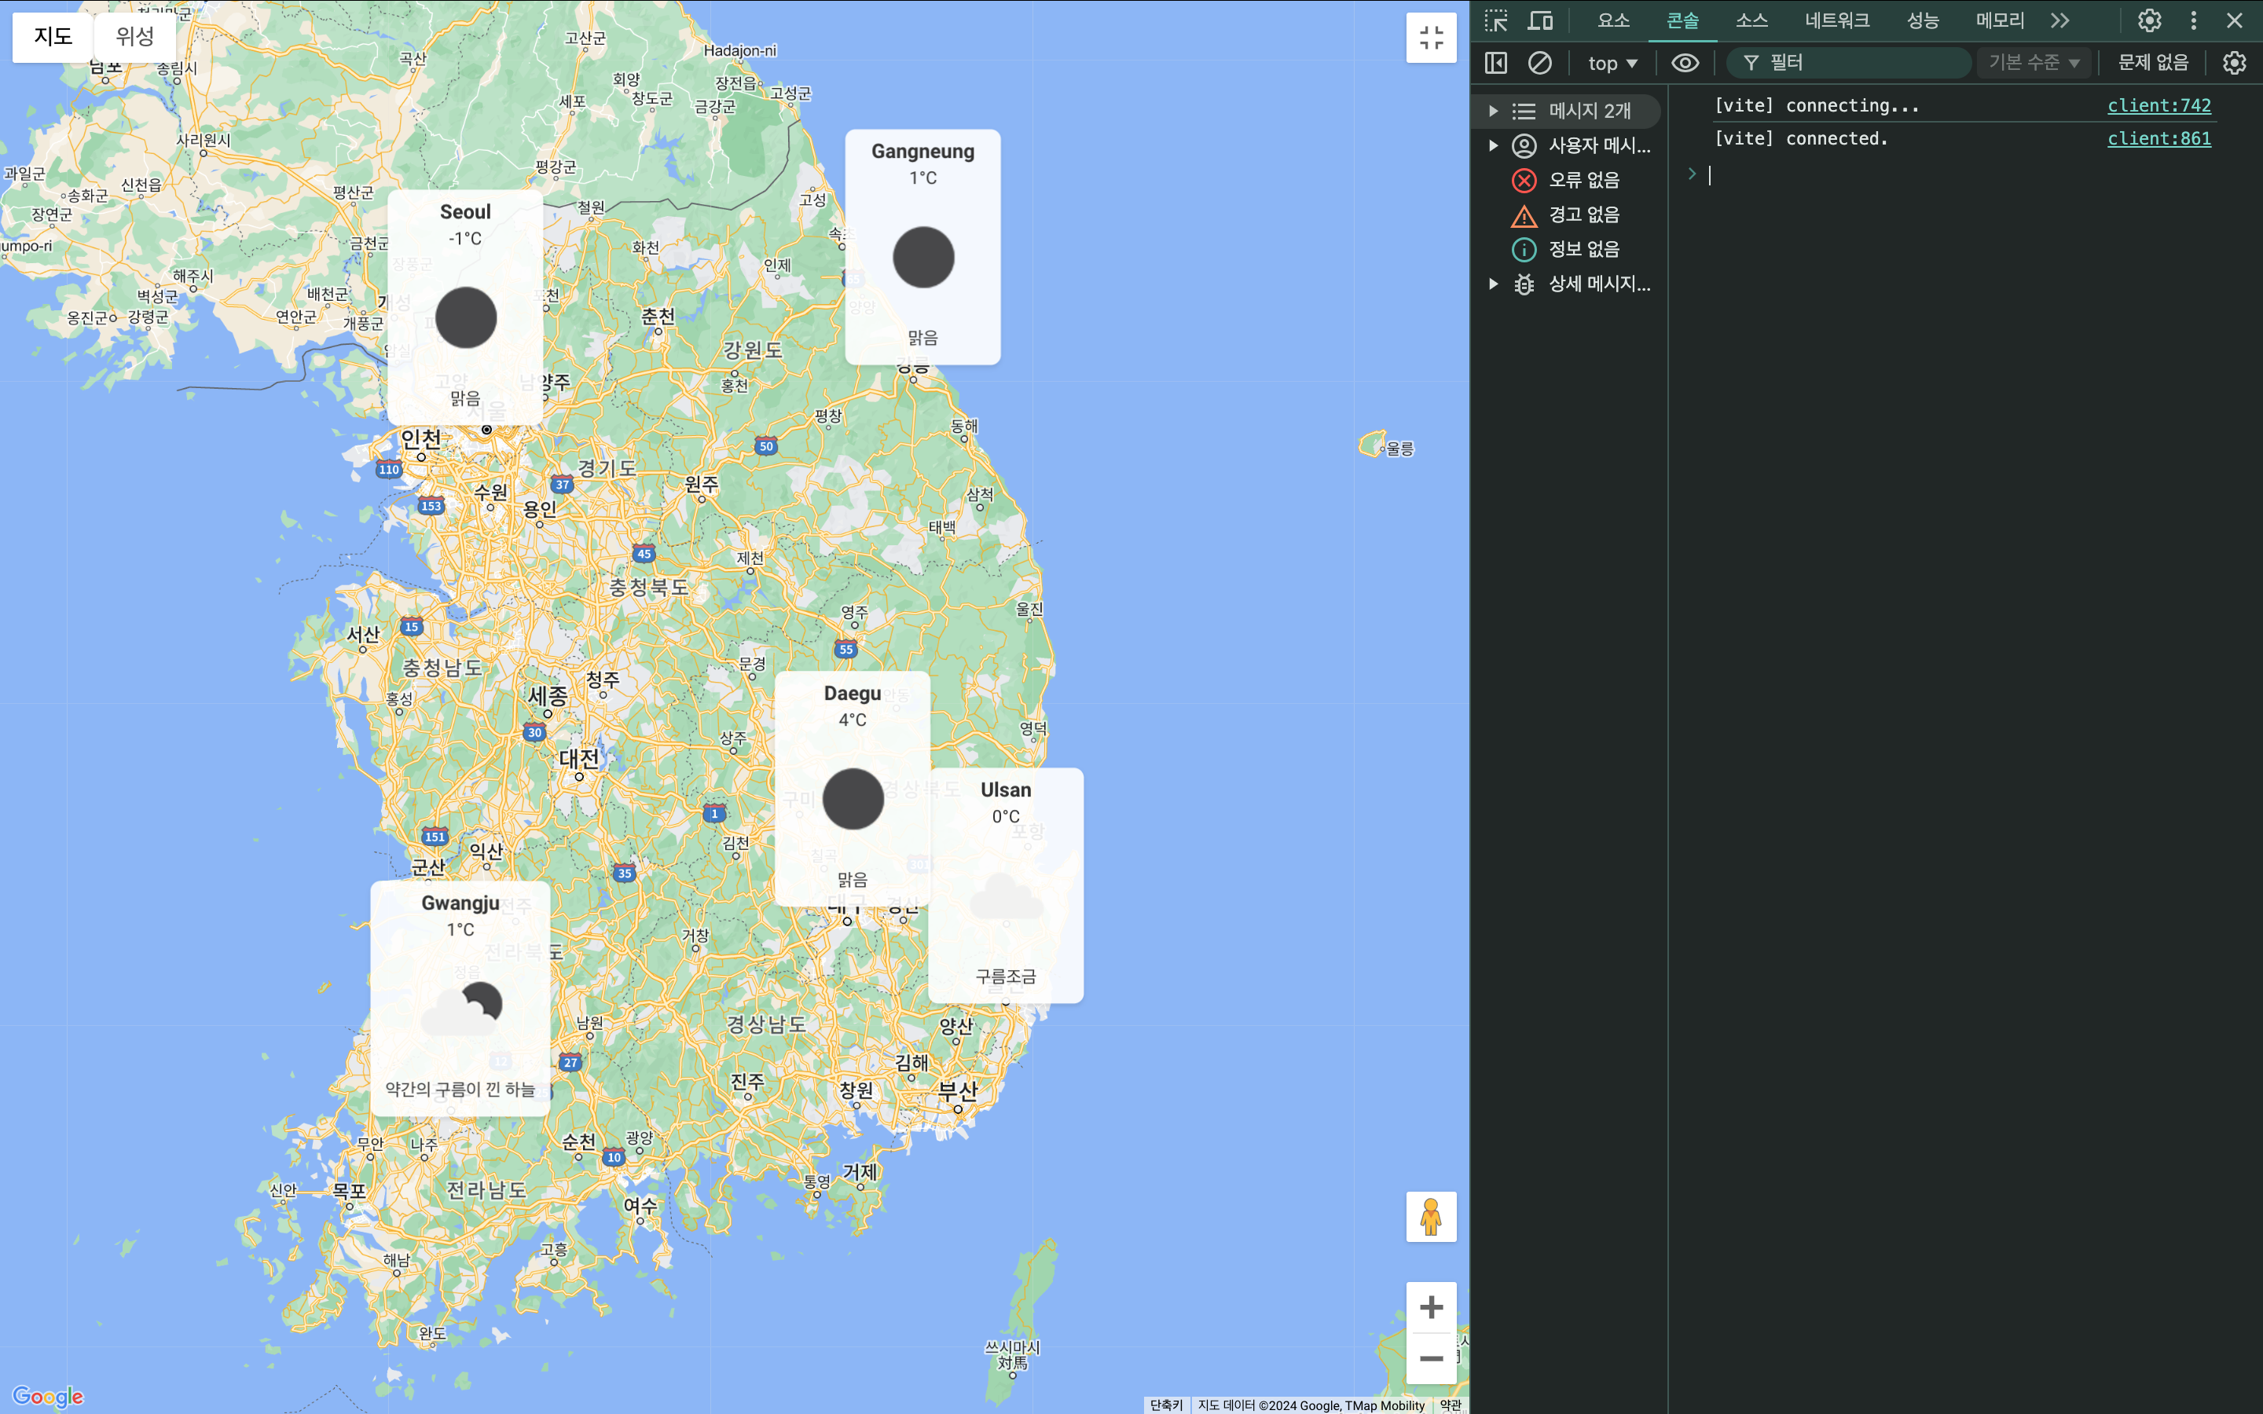Screen dimensions: 2263x1414
Task: Click the inspect element picker icon
Action: [x=1496, y=20]
